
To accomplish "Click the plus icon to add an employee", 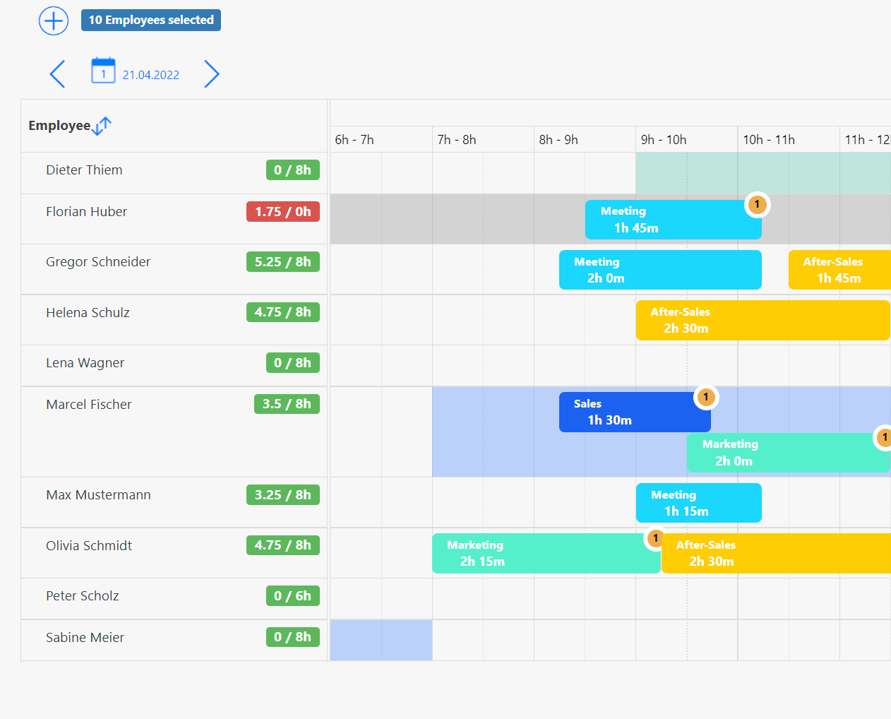I will click(53, 21).
